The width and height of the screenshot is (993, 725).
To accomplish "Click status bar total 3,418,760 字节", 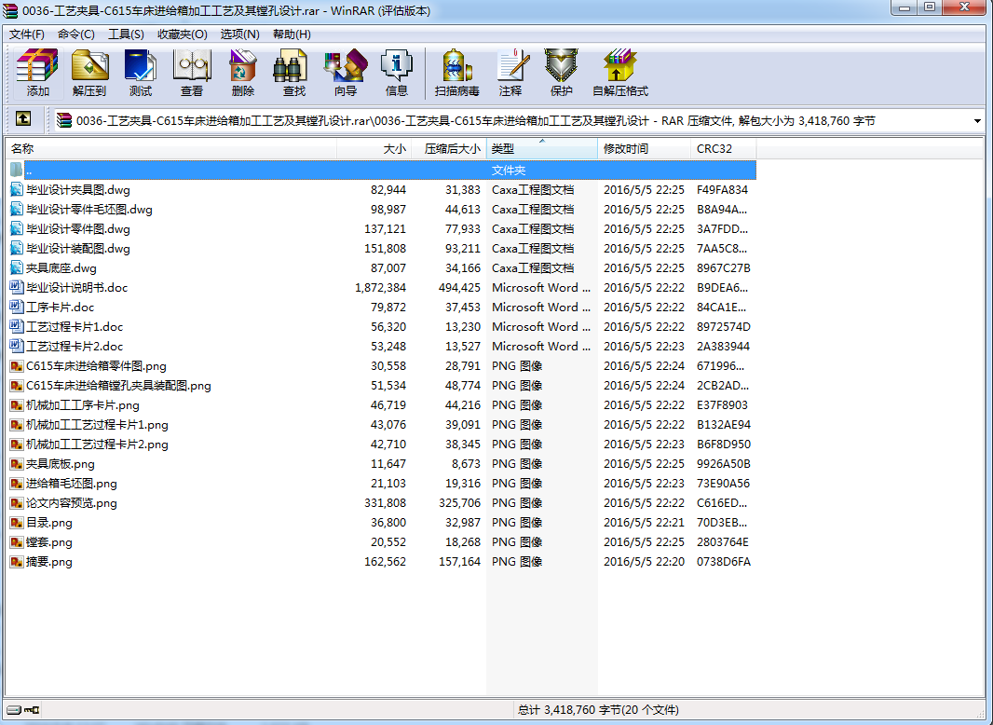I will click(x=598, y=710).
